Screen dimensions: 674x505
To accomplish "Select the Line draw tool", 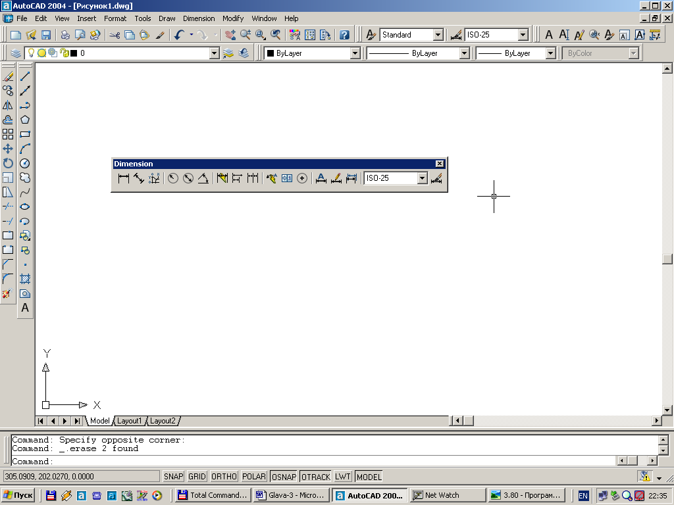I will click(25, 76).
